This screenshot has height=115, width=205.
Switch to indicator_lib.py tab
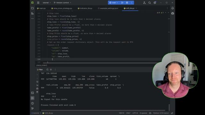[x=85, y=8]
